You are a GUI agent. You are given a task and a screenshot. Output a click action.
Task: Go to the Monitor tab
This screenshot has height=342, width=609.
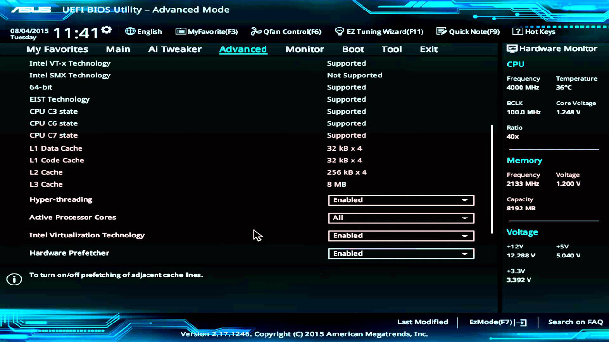click(304, 49)
